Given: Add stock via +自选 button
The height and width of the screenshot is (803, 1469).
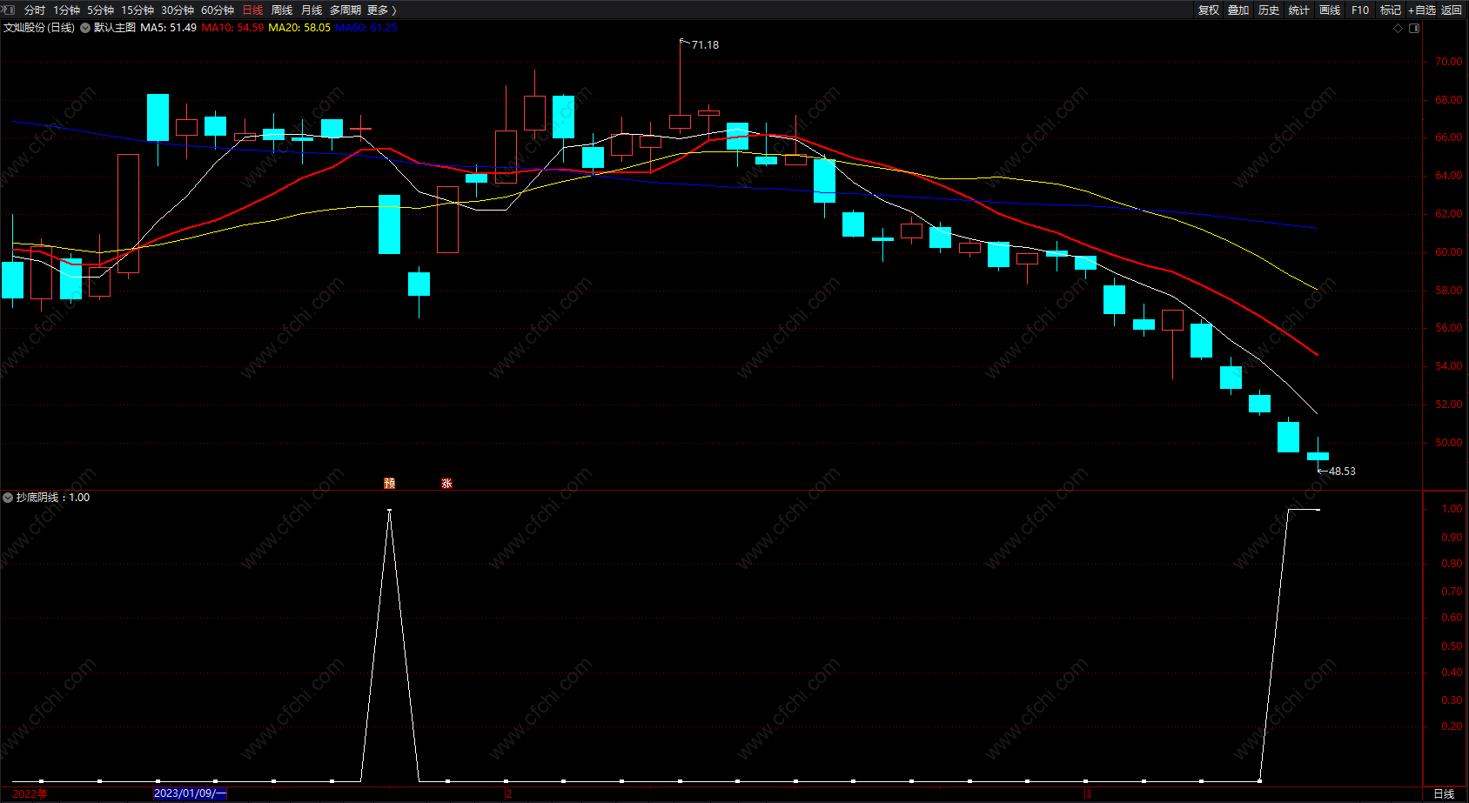Looking at the screenshot, I should click(x=1421, y=10).
